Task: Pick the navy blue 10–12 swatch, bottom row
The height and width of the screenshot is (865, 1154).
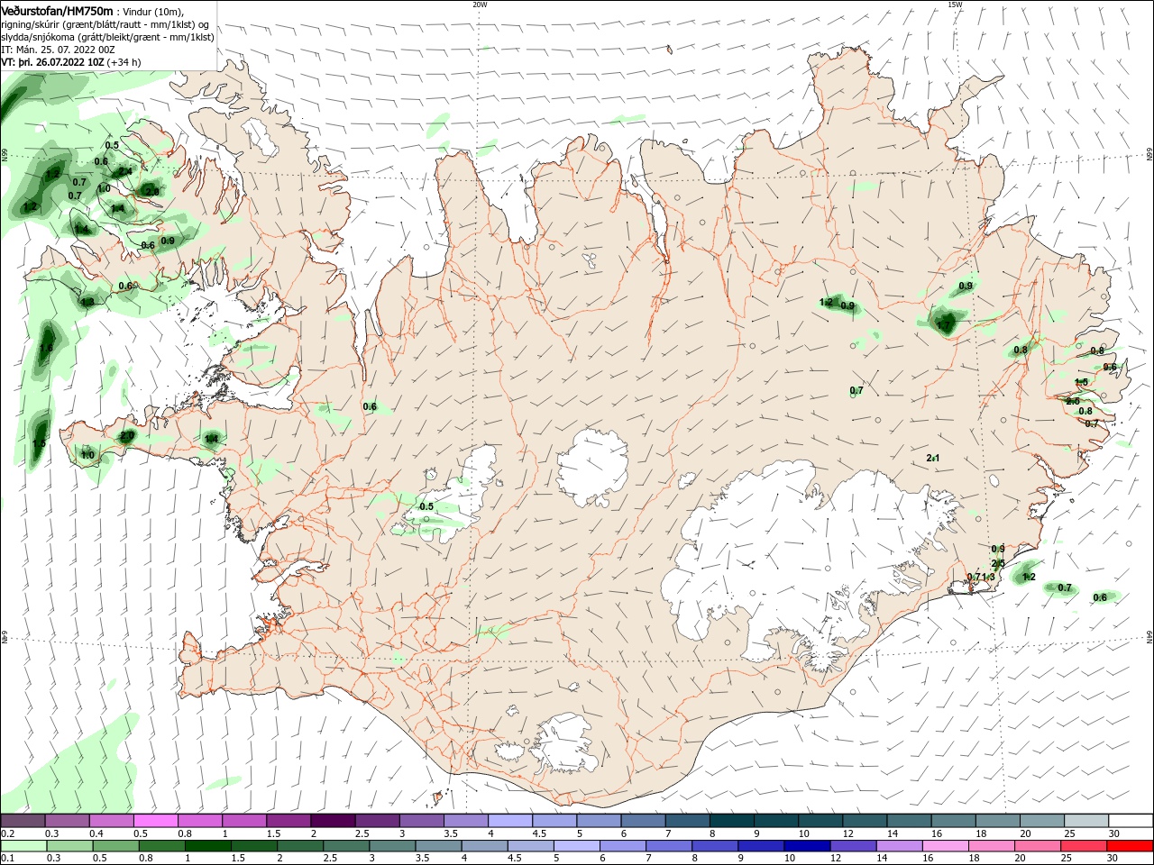Action: (x=807, y=846)
